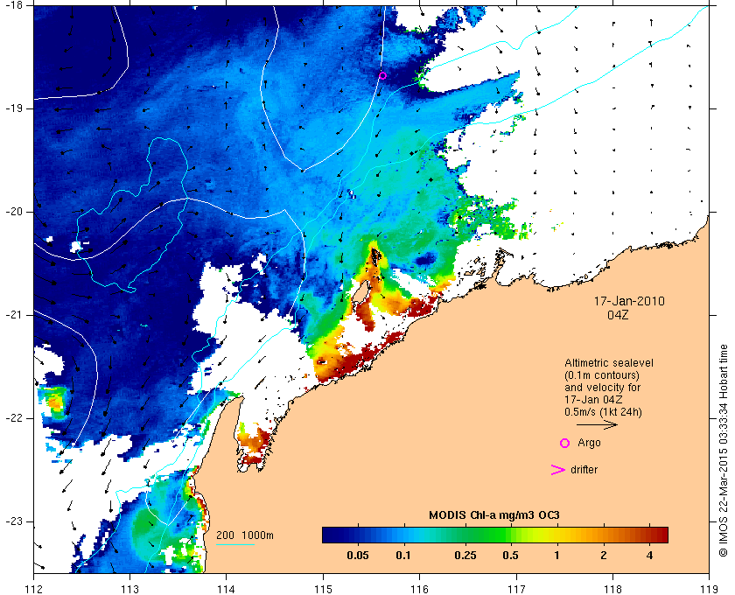The height and width of the screenshot is (595, 735).
Task: Click the small dark blue eddy near 116, -20.5
Action: coord(425,259)
